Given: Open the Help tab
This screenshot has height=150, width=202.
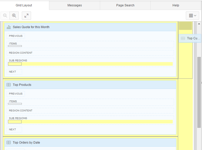Looking at the screenshot, I should pyautogui.click(x=176, y=5).
